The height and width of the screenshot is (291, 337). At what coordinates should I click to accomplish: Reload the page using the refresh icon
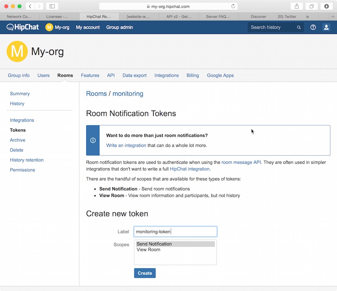[x=232, y=6]
